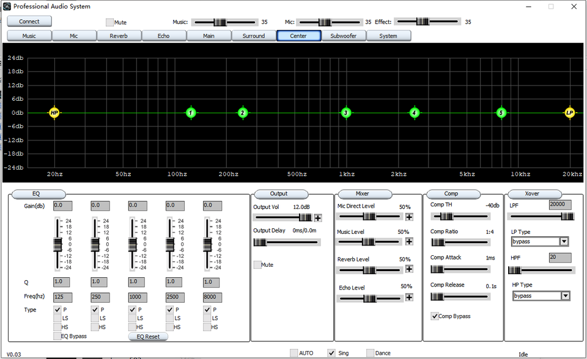This screenshot has height=359, width=587.
Task: Click the EQ Reset button
Action: [148, 336]
